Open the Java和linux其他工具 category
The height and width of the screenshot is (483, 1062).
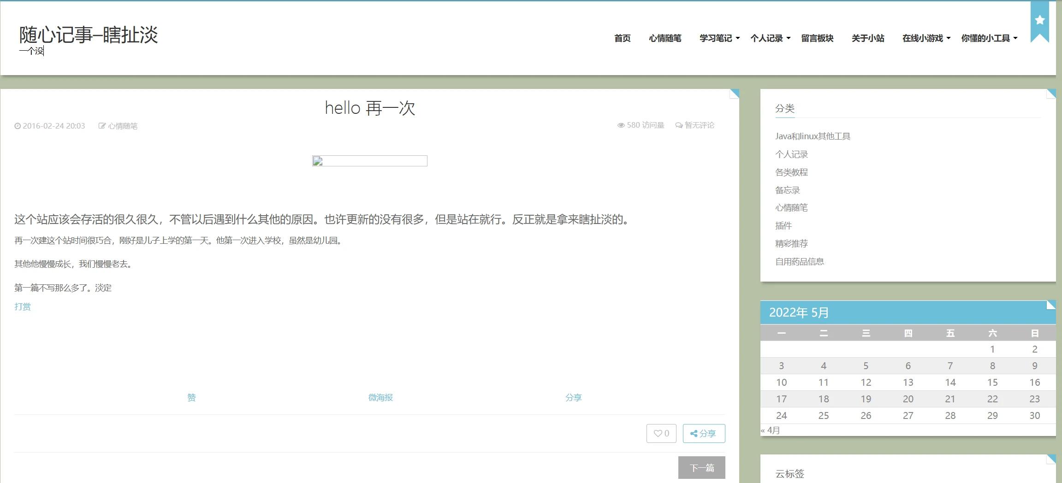[x=813, y=136]
